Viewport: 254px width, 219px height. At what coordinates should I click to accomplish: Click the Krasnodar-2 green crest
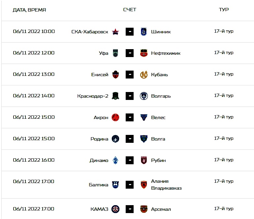(115, 96)
